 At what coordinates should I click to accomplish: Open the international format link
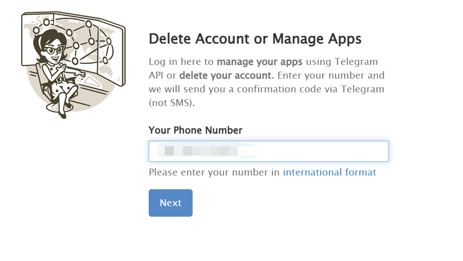coord(329,172)
